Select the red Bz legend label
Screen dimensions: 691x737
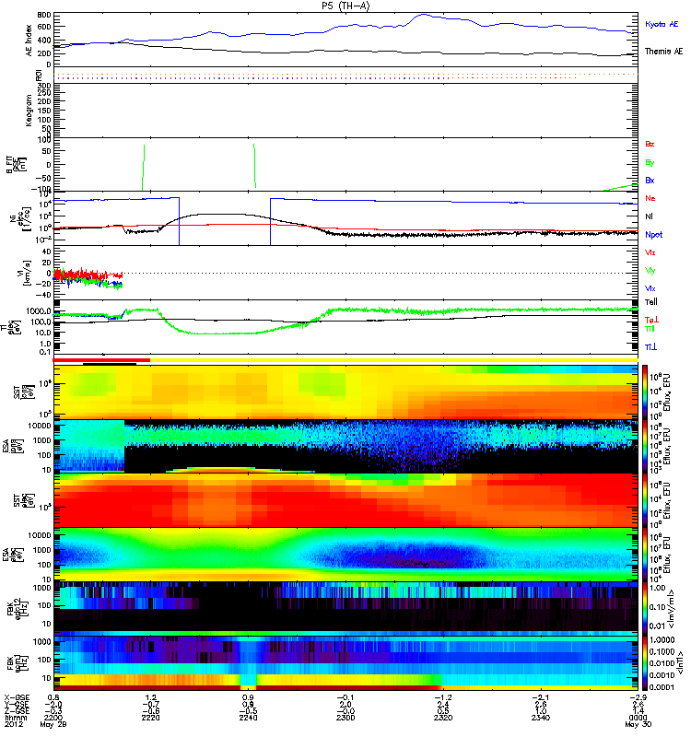point(650,144)
